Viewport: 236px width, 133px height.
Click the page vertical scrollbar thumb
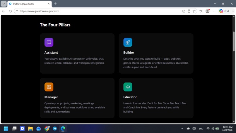pyautogui.click(x=234, y=41)
